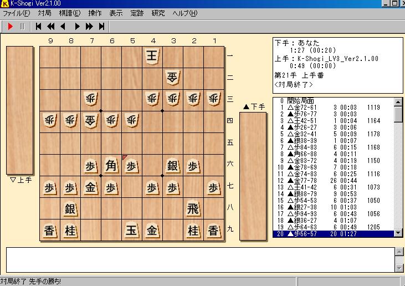Select the 金 gold piece on row 九
Screen dimensions: 405x286
pyautogui.click(x=152, y=230)
